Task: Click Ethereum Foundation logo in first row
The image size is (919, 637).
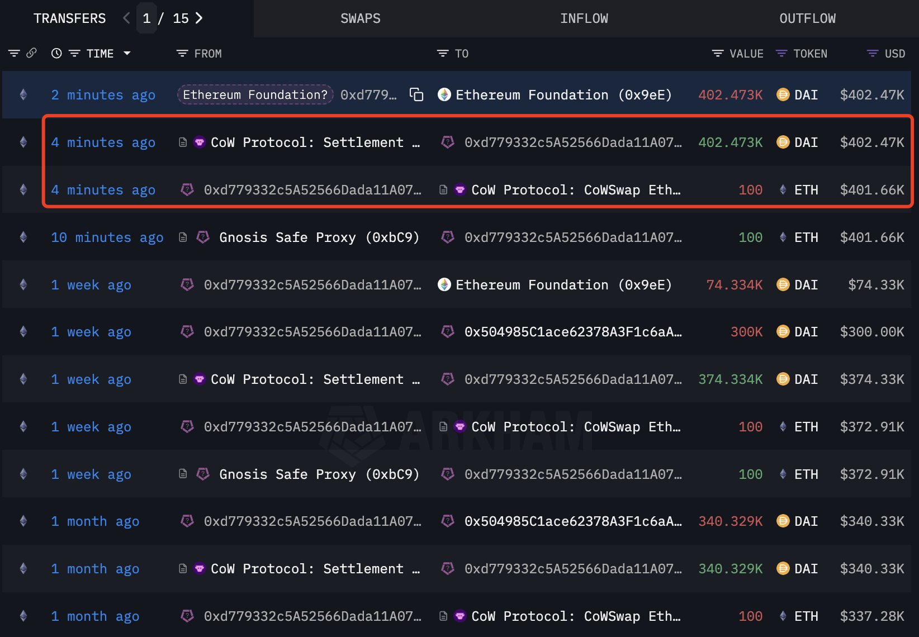Action: [x=444, y=95]
